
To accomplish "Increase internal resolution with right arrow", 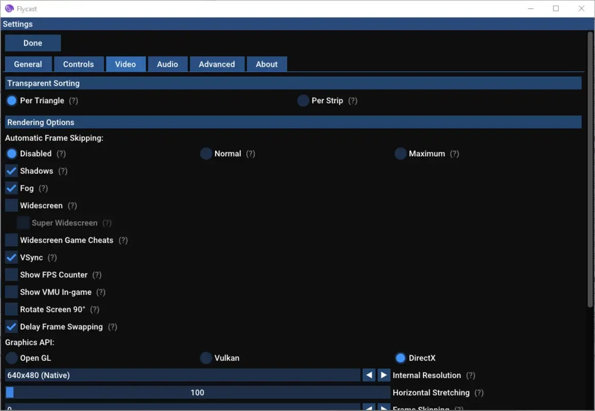I will click(x=384, y=375).
